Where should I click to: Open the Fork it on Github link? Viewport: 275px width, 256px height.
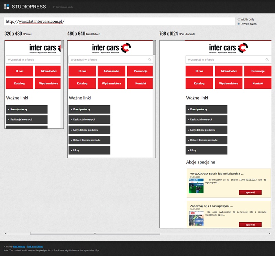pos(35,247)
